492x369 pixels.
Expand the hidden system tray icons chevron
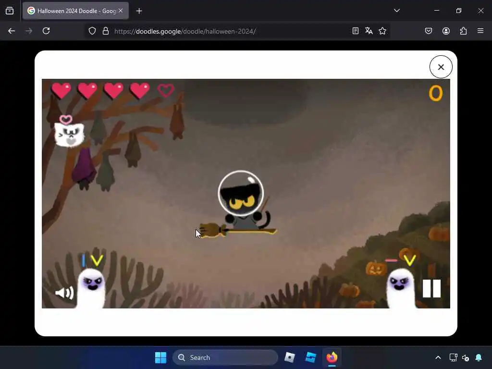[438, 357]
